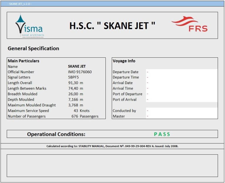Click the Arrival Time input field
Screen dimensions: 225x183
pyautogui.click(x=182, y=88)
